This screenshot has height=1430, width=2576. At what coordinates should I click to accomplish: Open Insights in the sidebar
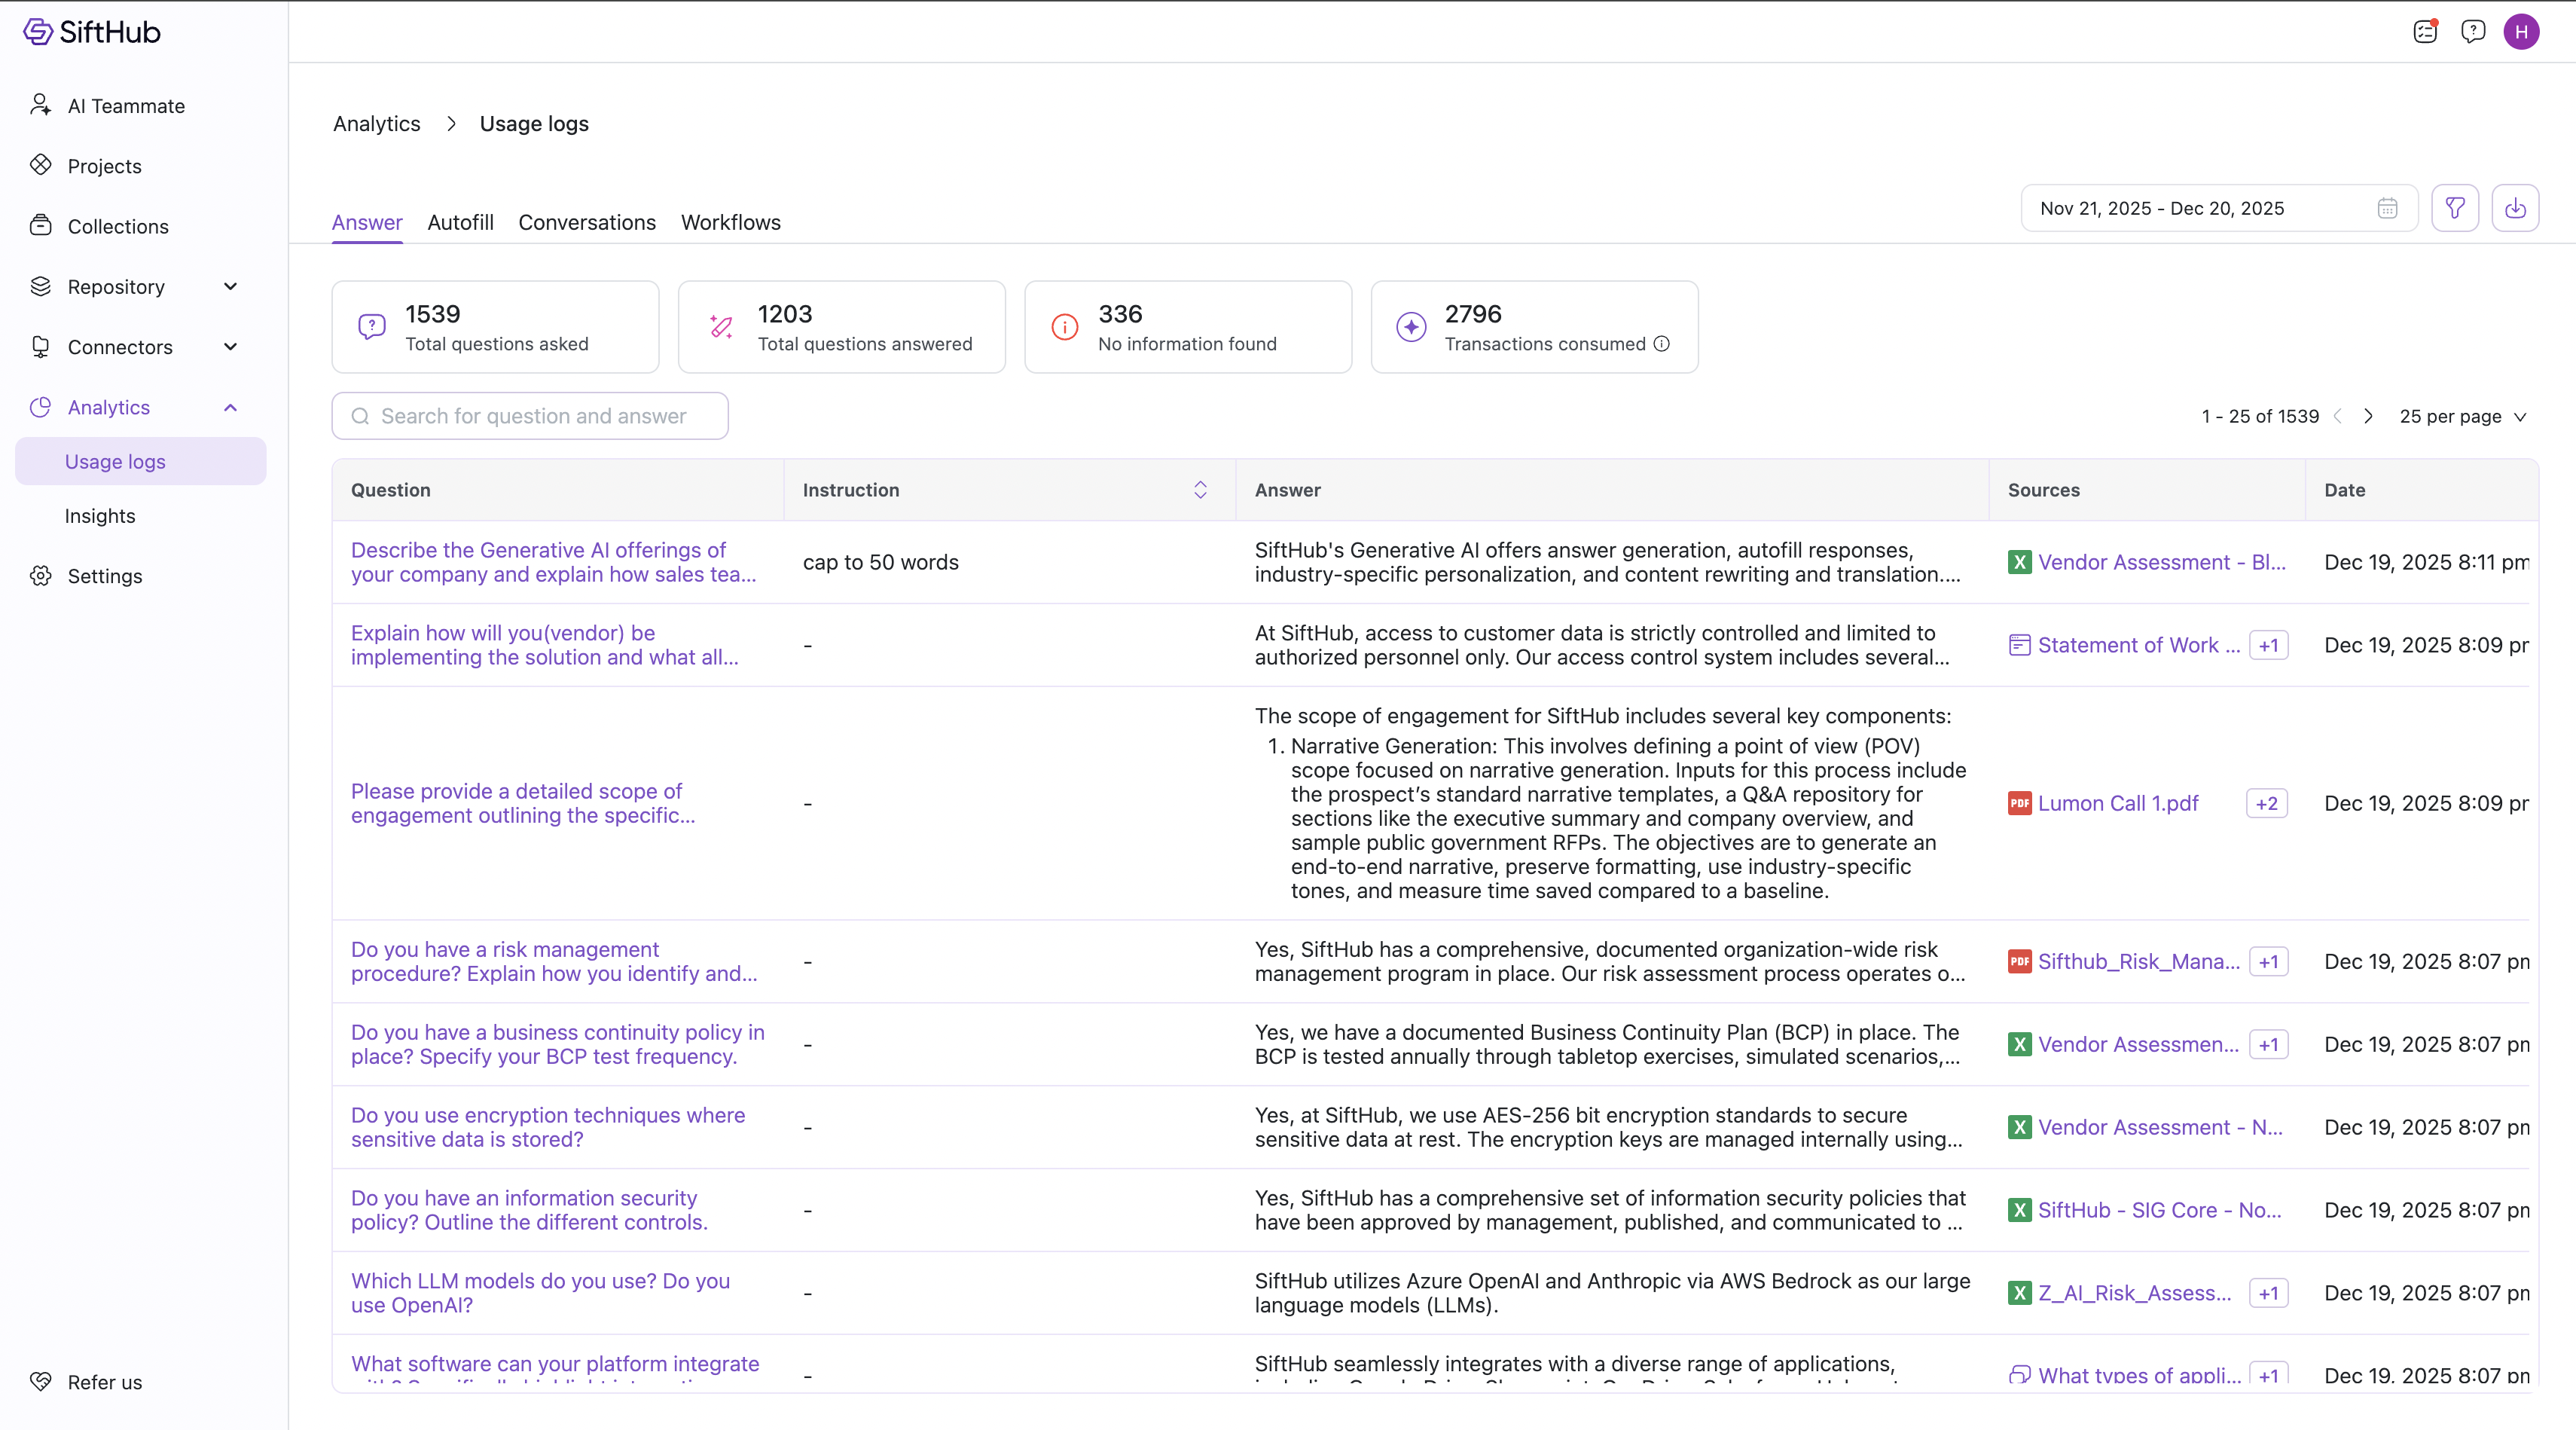100,516
